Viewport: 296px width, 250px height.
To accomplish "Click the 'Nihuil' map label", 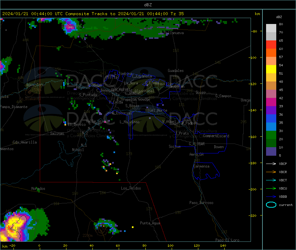I will 78,150.
